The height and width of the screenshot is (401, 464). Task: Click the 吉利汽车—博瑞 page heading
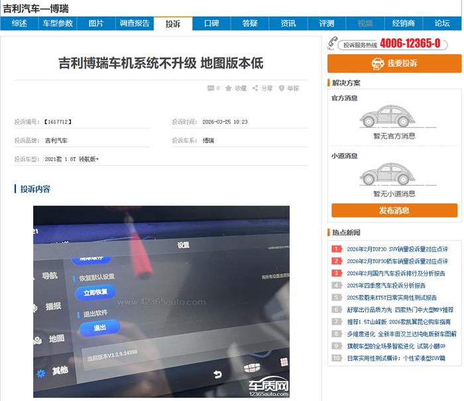(x=36, y=9)
